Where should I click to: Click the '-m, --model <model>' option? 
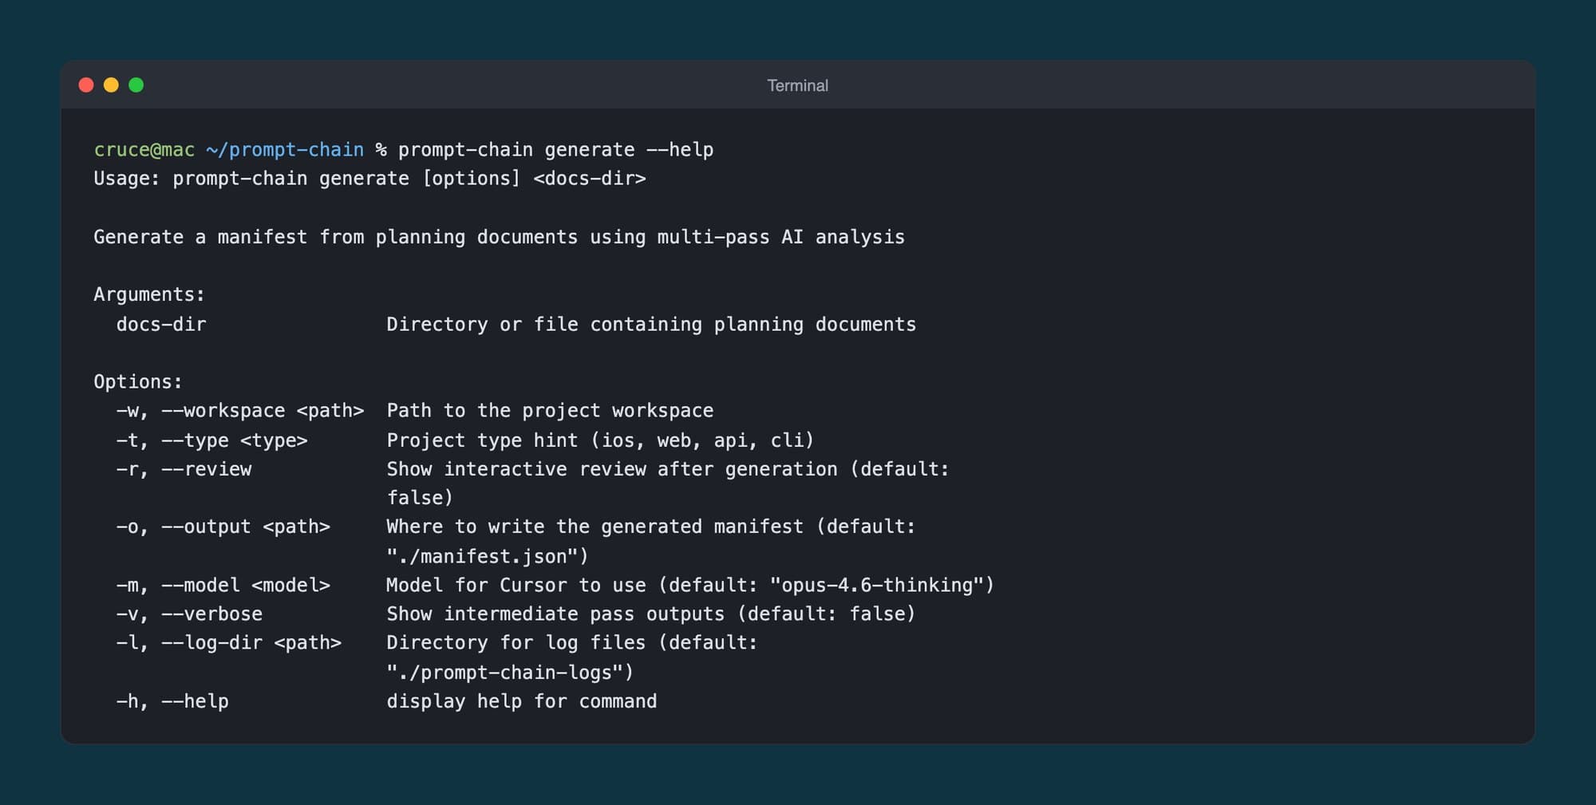tap(223, 585)
